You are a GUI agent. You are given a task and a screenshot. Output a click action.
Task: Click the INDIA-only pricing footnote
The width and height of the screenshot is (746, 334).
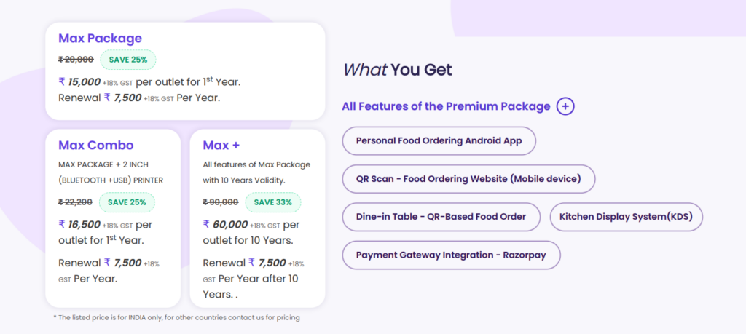point(176,317)
